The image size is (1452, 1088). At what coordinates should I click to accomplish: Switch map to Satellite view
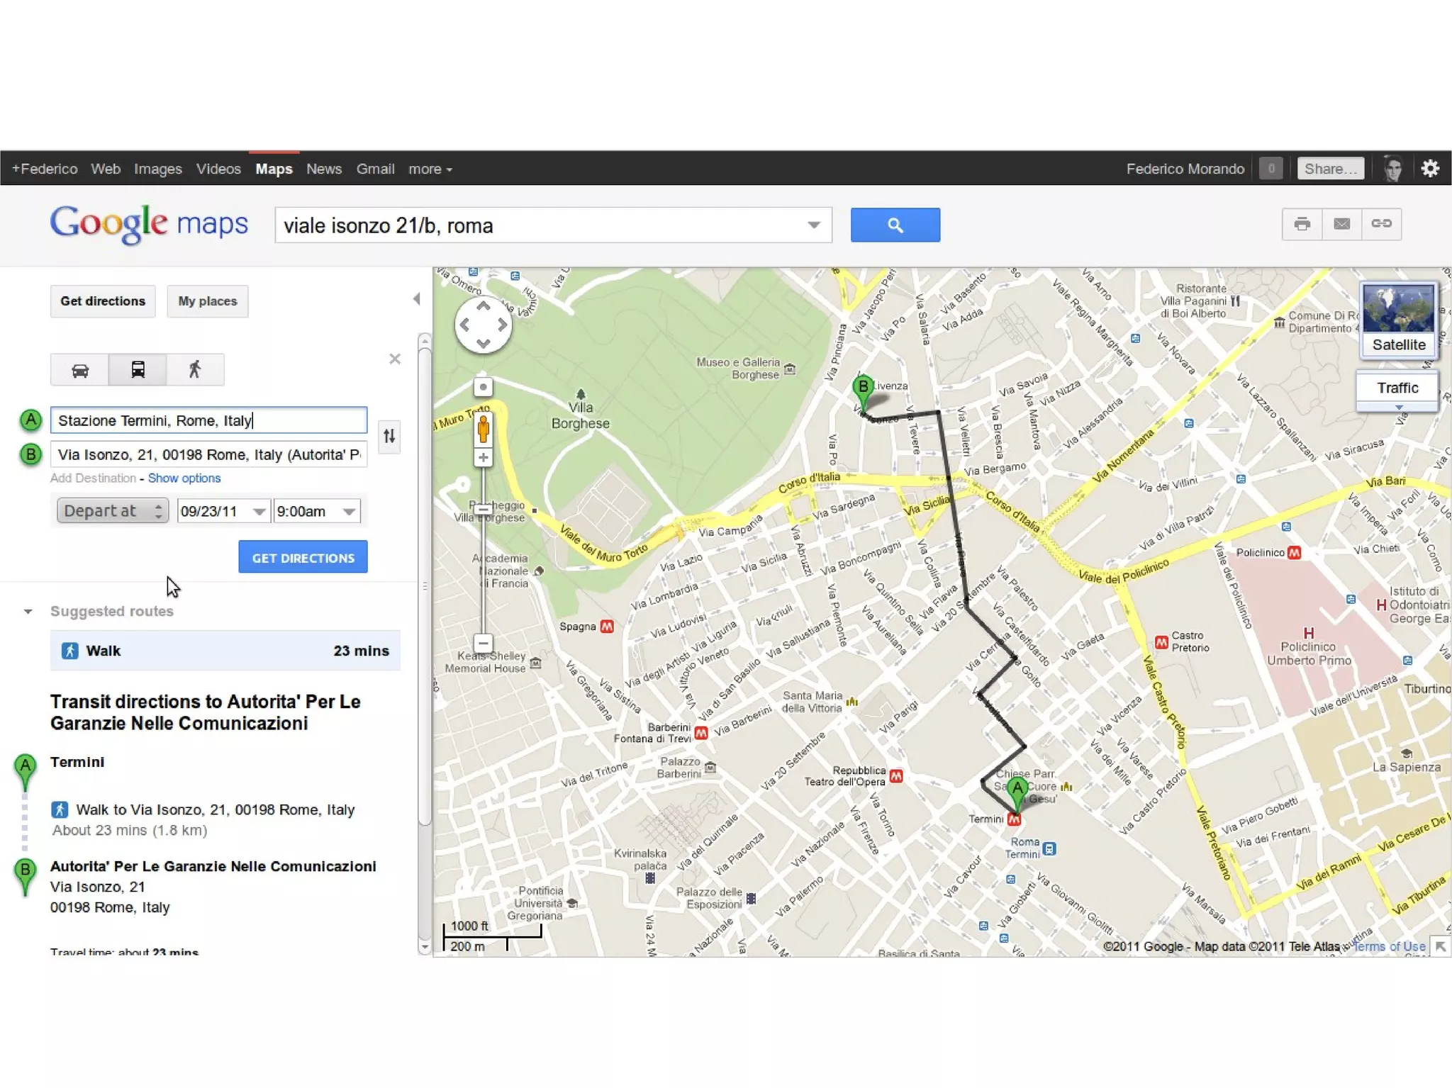click(1398, 320)
